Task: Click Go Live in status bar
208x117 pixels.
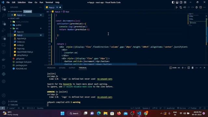Action: coord(181,108)
